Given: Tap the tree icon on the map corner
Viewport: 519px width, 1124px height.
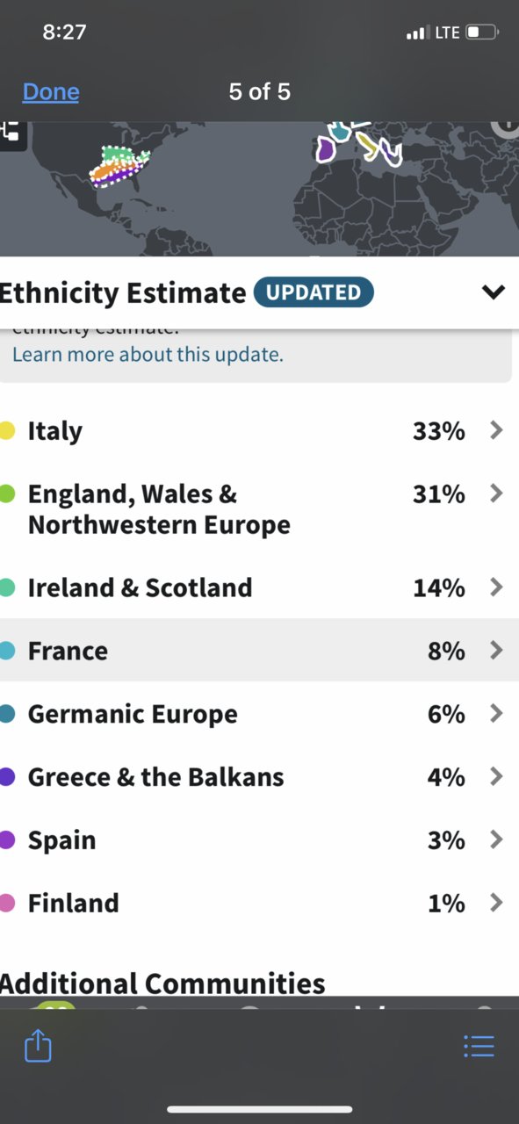Looking at the screenshot, I should click(11, 132).
